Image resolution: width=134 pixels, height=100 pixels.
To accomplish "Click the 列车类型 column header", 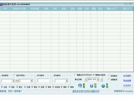I will click(35, 9).
